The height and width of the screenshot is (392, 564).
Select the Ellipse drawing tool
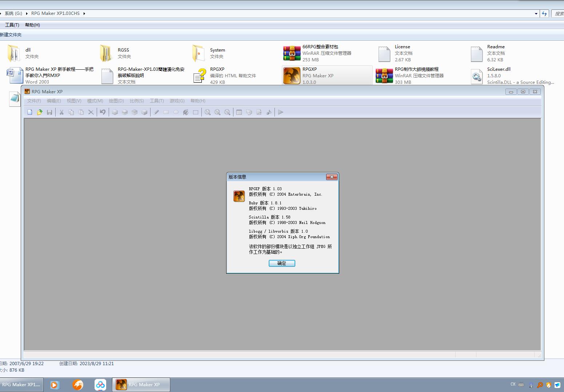point(176,112)
